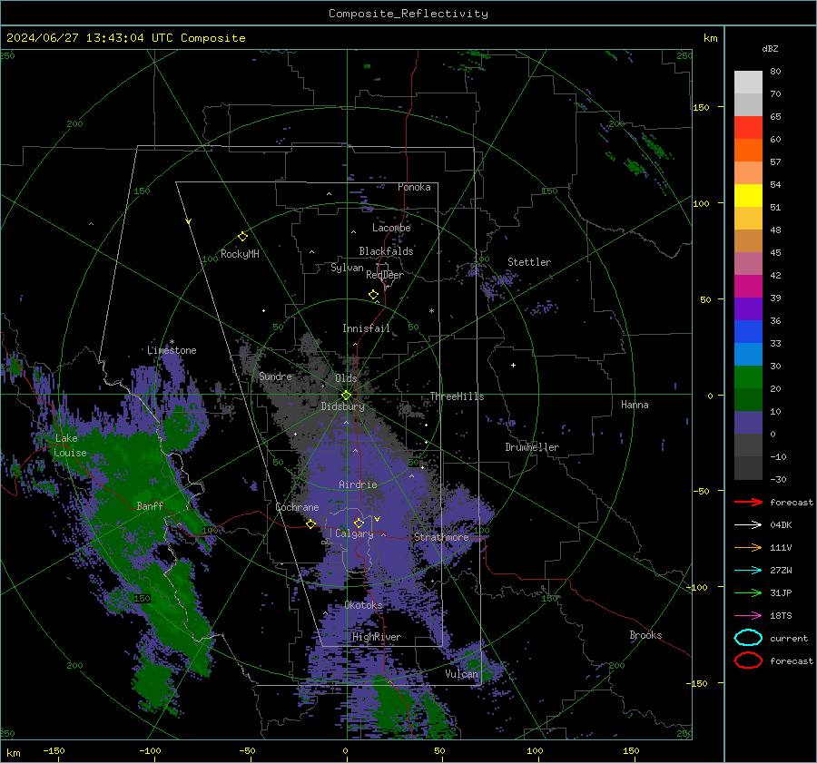Screen dimensions: 817x763
Task: Click the Drumheller city label
Action: [x=532, y=447]
